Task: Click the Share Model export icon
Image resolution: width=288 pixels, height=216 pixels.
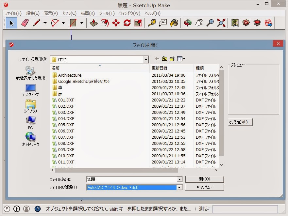Action: (268, 23)
